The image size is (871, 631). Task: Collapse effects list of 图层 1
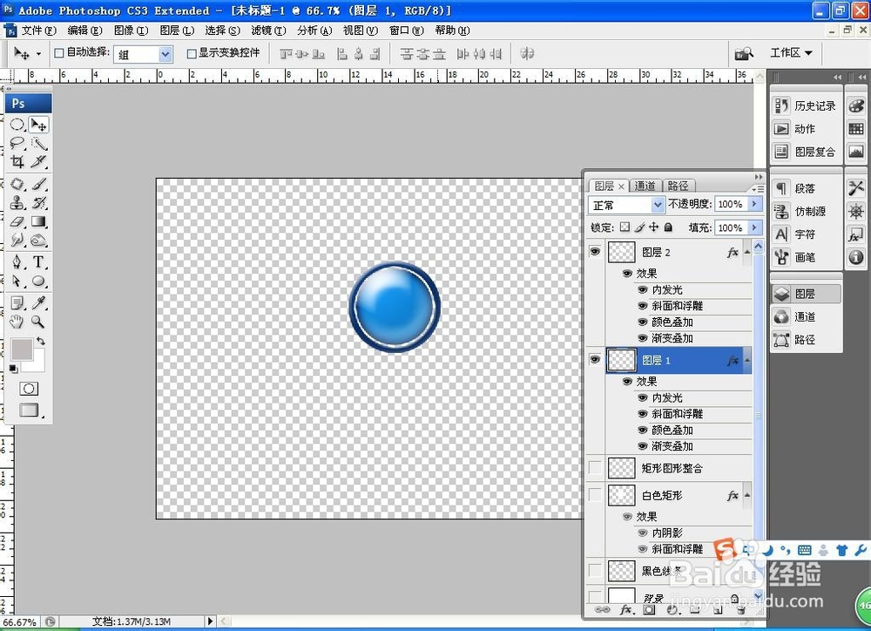(x=747, y=360)
